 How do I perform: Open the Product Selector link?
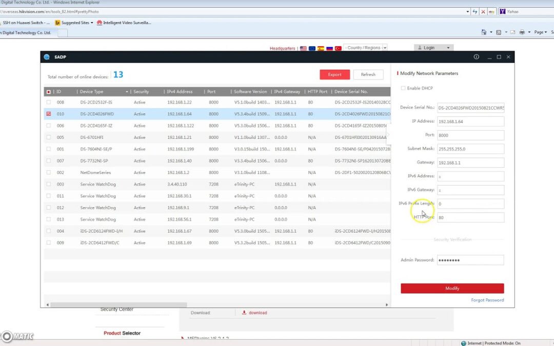tap(122, 333)
